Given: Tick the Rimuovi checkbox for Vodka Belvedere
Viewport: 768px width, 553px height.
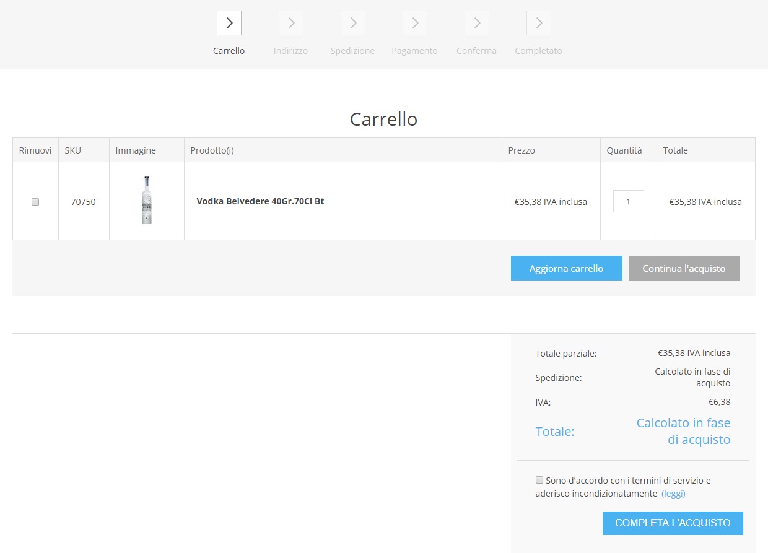Looking at the screenshot, I should pyautogui.click(x=35, y=202).
